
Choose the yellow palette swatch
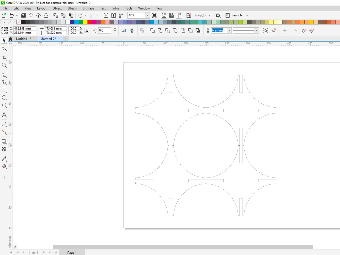click(x=85, y=22)
